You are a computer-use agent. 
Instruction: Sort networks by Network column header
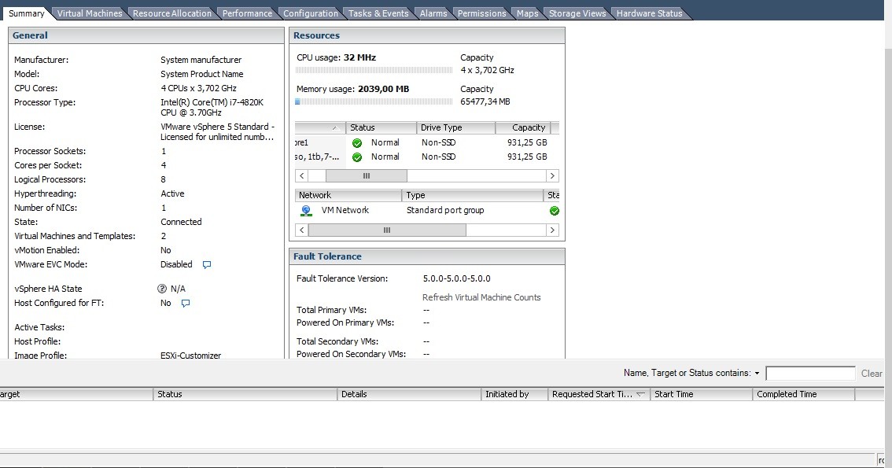[x=348, y=196]
